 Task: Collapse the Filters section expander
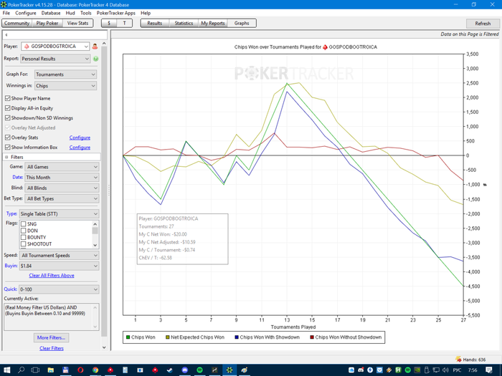coord(6,157)
